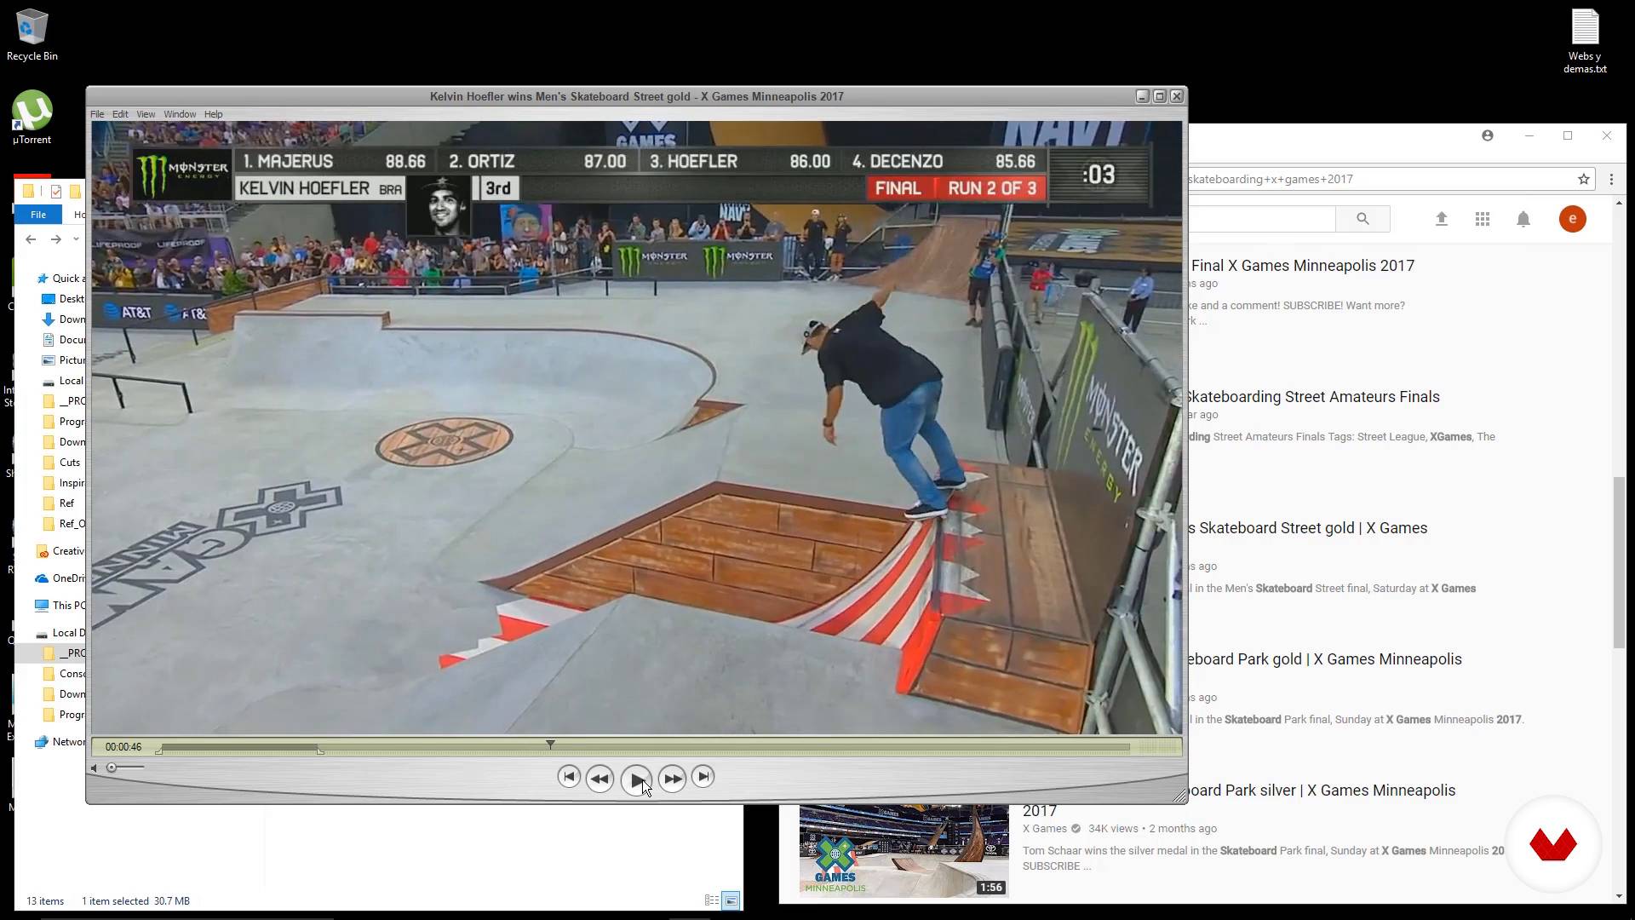Viewport: 1635px width, 920px height.
Task: Open 'Skateboarding Street Amateurs Finals' result
Action: click(x=1313, y=397)
